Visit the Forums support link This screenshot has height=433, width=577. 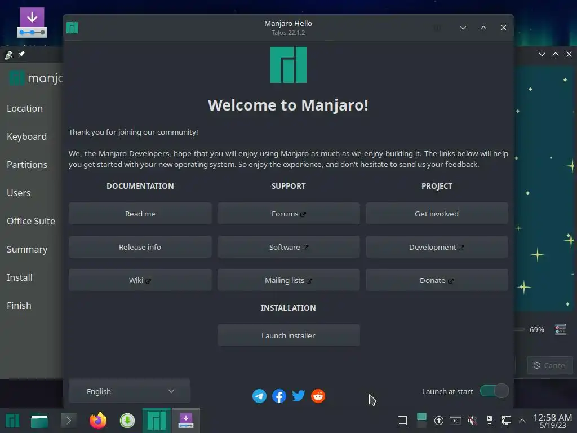point(288,214)
